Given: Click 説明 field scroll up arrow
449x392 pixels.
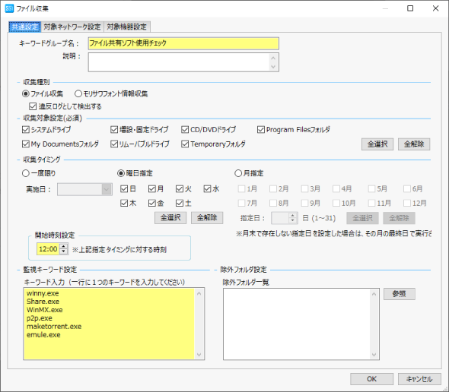Looking at the screenshot, I should tap(273, 58).
